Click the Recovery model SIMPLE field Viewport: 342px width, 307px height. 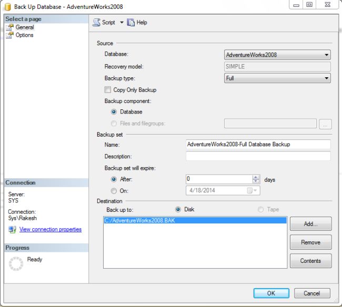[277, 66]
